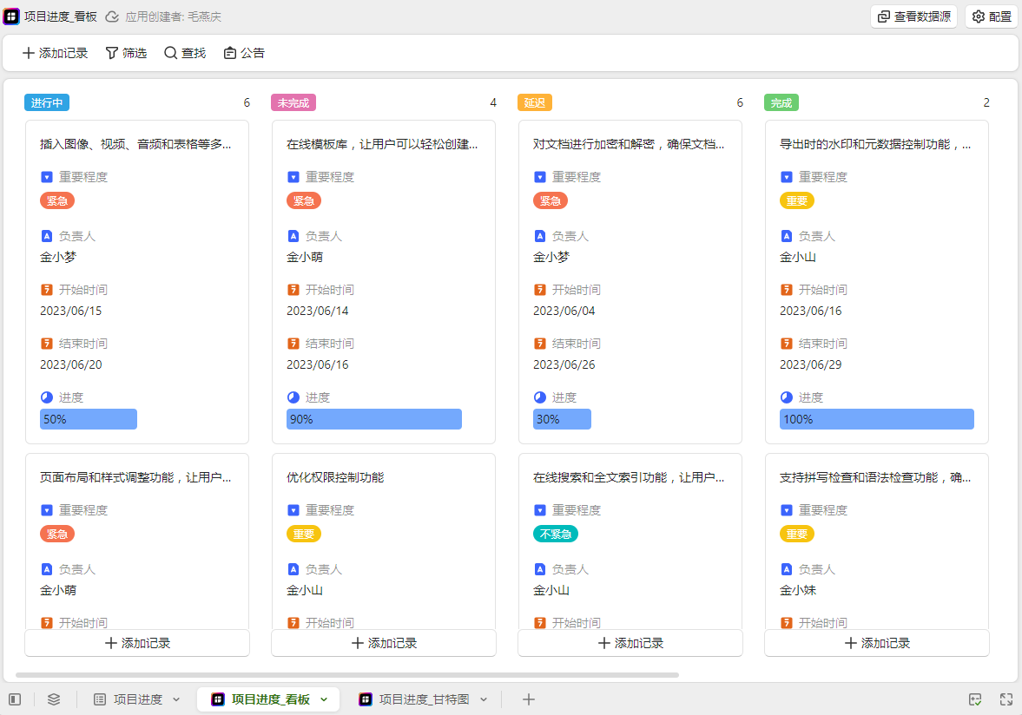The image size is (1022, 715).
Task: Open the layers stack icon in bottom bar
Action: tap(54, 699)
